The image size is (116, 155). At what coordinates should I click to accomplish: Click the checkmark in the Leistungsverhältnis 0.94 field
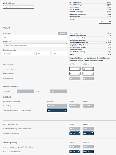click(x=66, y=110)
